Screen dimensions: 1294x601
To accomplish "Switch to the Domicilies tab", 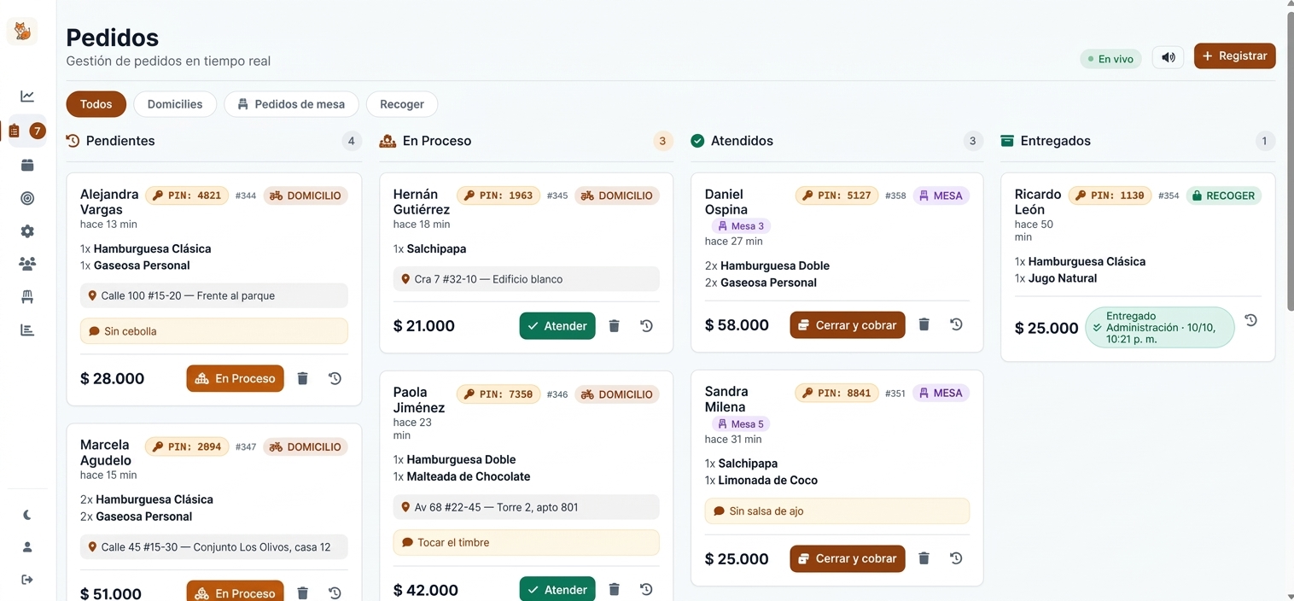I will point(175,104).
